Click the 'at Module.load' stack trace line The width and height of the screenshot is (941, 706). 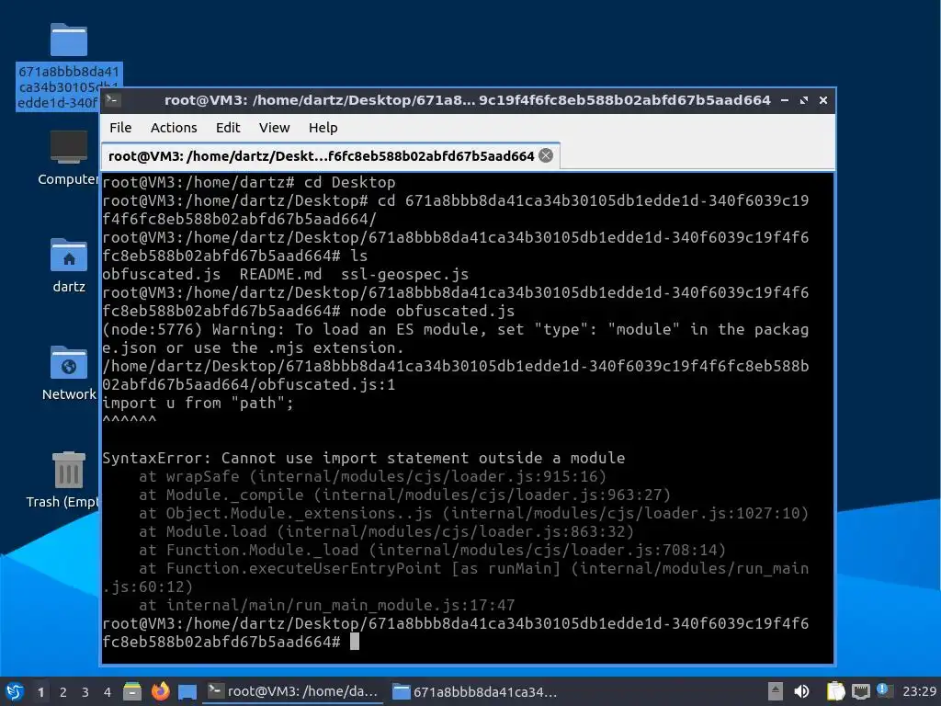pyautogui.click(x=386, y=532)
